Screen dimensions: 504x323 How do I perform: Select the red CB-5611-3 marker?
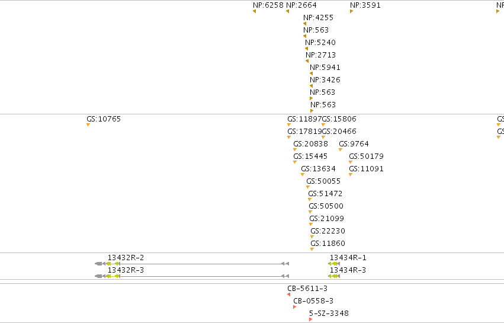click(x=288, y=295)
